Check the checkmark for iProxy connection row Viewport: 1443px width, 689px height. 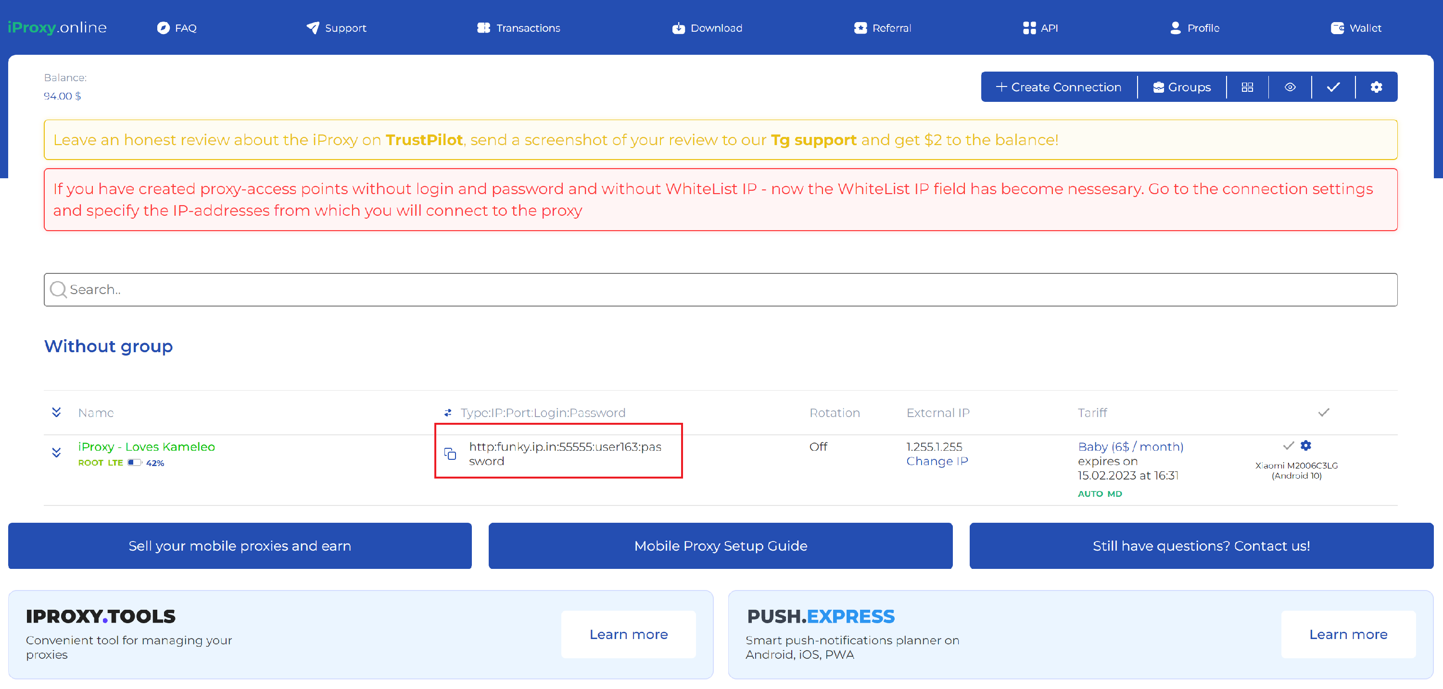pos(1289,445)
